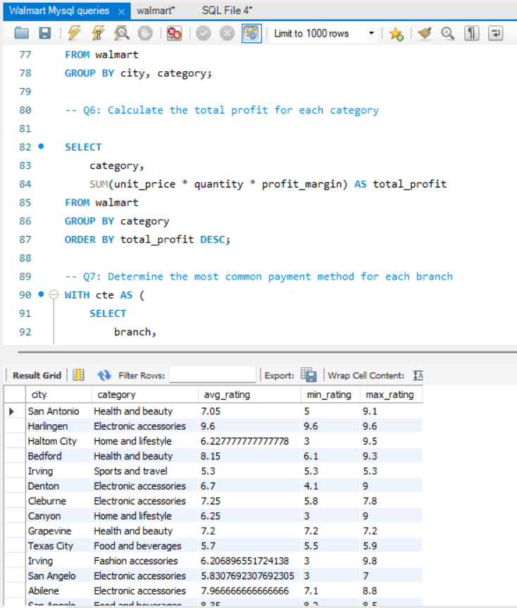Run Explain plan magnifier-lightning icon
This screenshot has width=517, height=608.
coord(122,33)
